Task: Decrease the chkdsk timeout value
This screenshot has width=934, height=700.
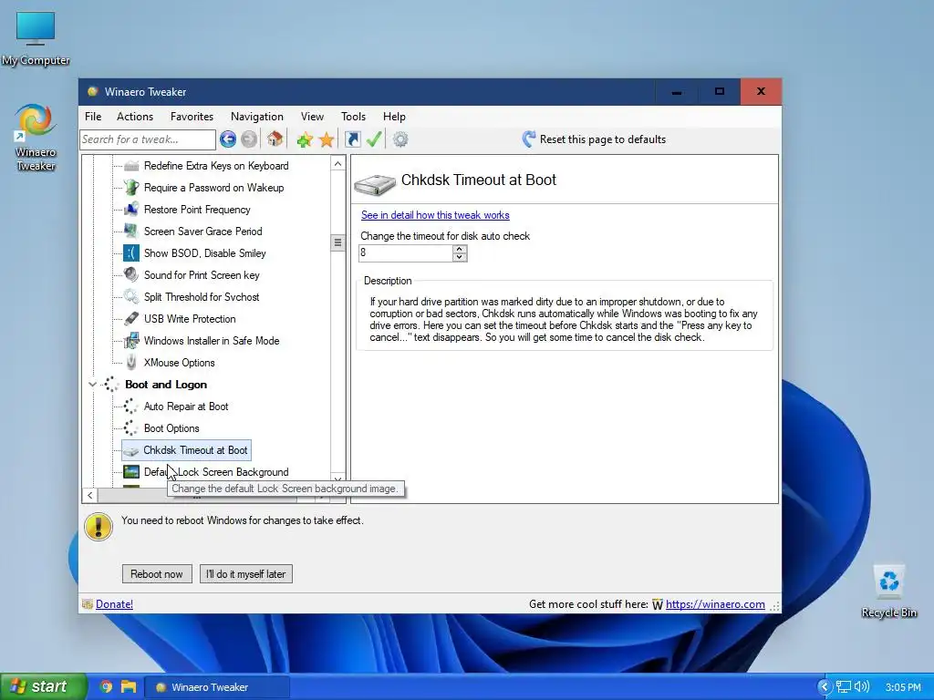Action: pos(460,257)
